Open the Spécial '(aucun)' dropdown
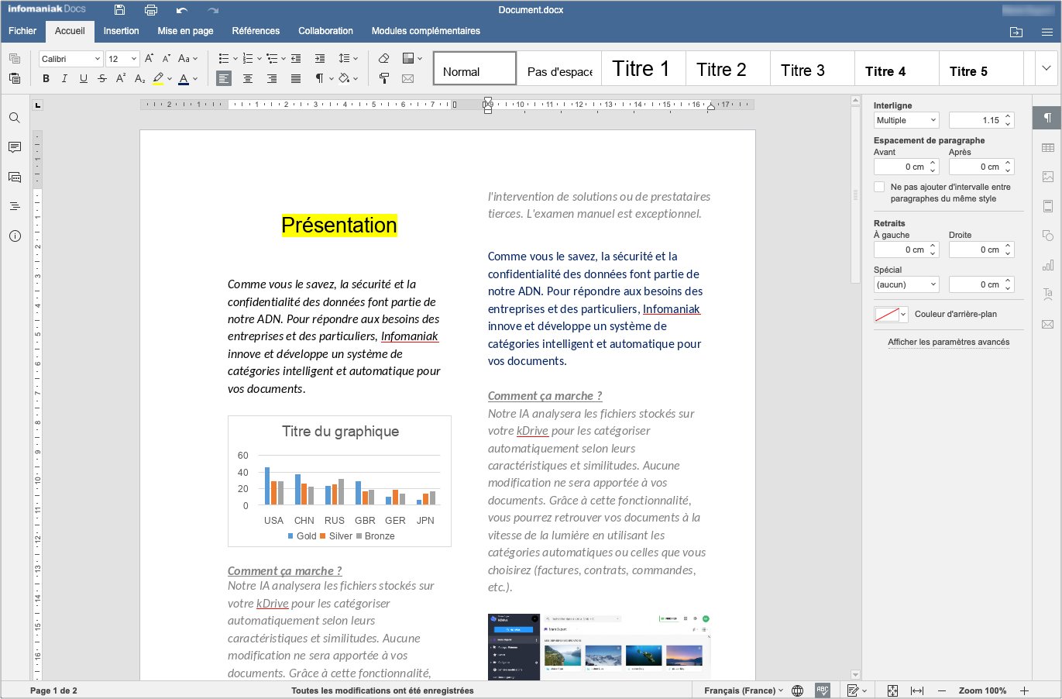This screenshot has width=1062, height=699. 906,284
